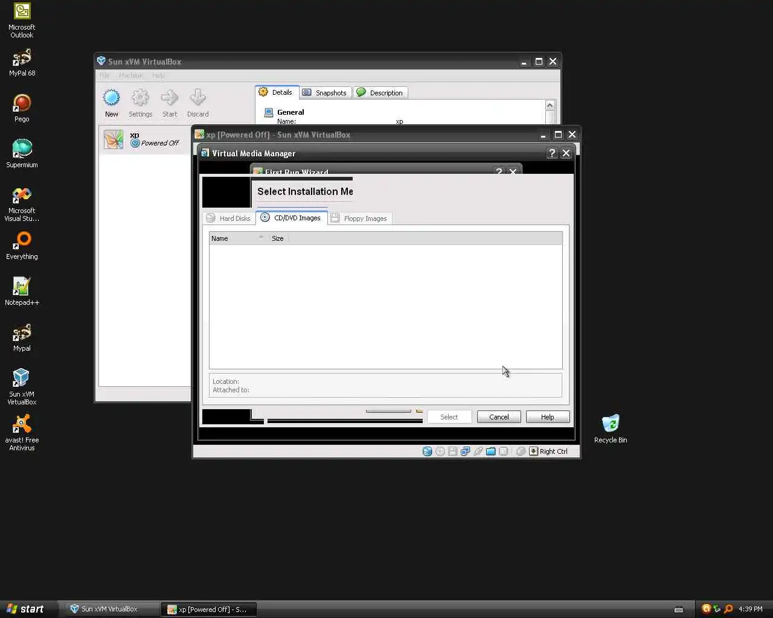Select the Pego desktop icon
The height and width of the screenshot is (618, 773).
[x=22, y=109]
